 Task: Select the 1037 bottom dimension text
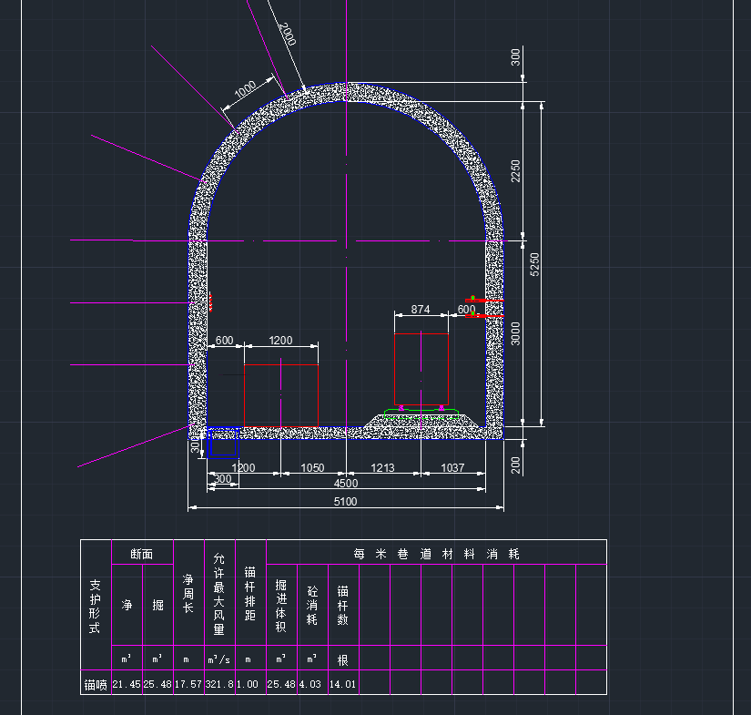452,468
